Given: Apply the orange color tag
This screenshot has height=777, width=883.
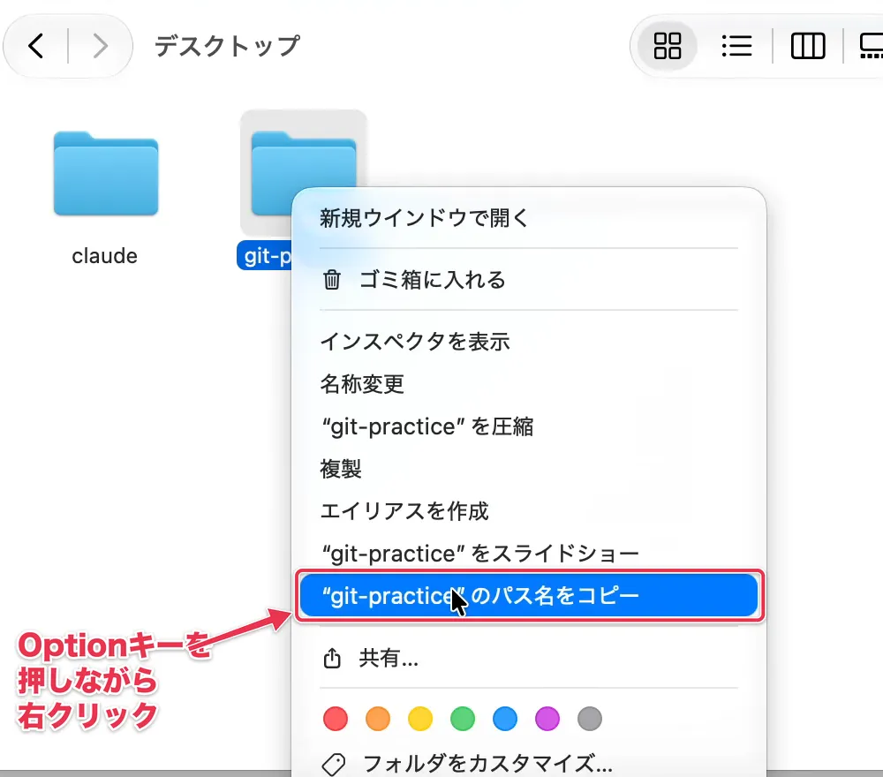Looking at the screenshot, I should point(378,719).
